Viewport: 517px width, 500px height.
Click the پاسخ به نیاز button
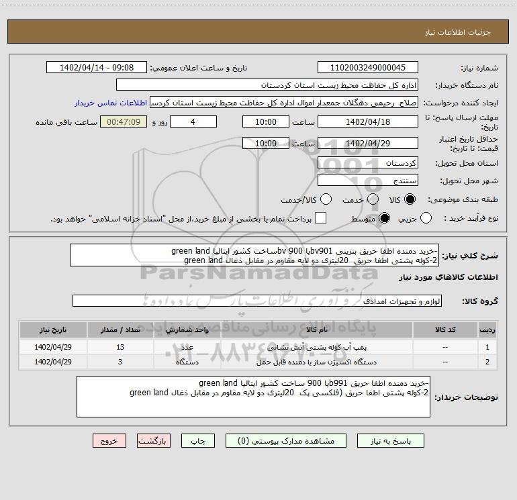391,441
